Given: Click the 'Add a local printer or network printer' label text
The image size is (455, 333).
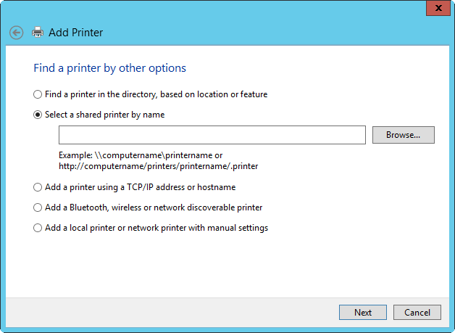Looking at the screenshot, I should pos(156,228).
